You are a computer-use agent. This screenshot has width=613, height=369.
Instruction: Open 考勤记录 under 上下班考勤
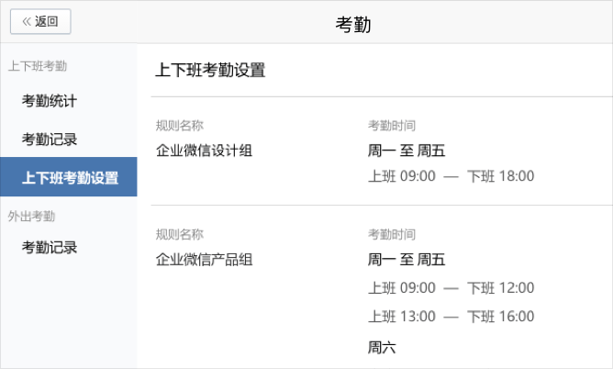(50, 139)
